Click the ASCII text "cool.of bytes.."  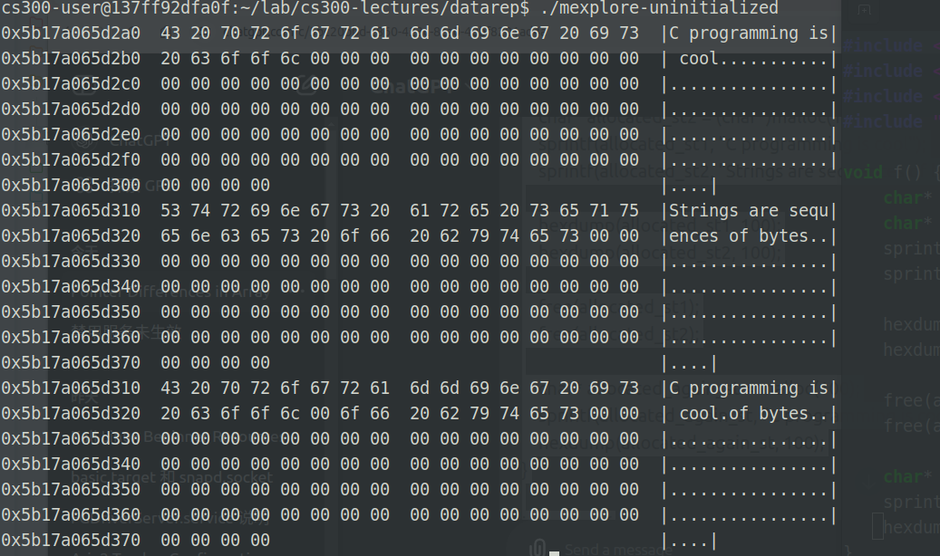(751, 414)
